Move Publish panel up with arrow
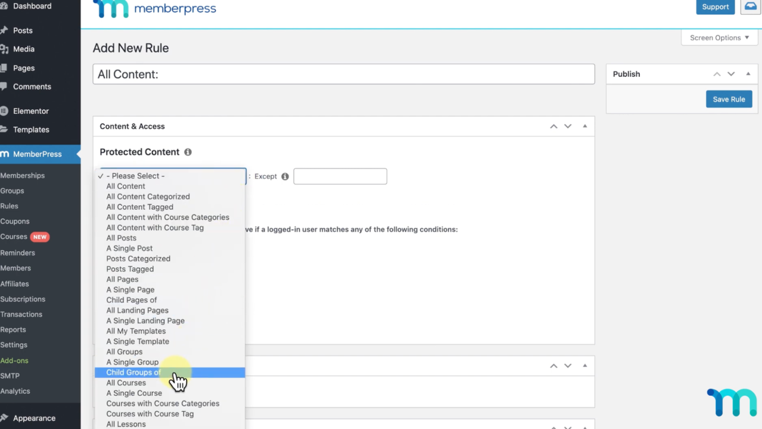Image resolution: width=762 pixels, height=429 pixels. click(717, 74)
